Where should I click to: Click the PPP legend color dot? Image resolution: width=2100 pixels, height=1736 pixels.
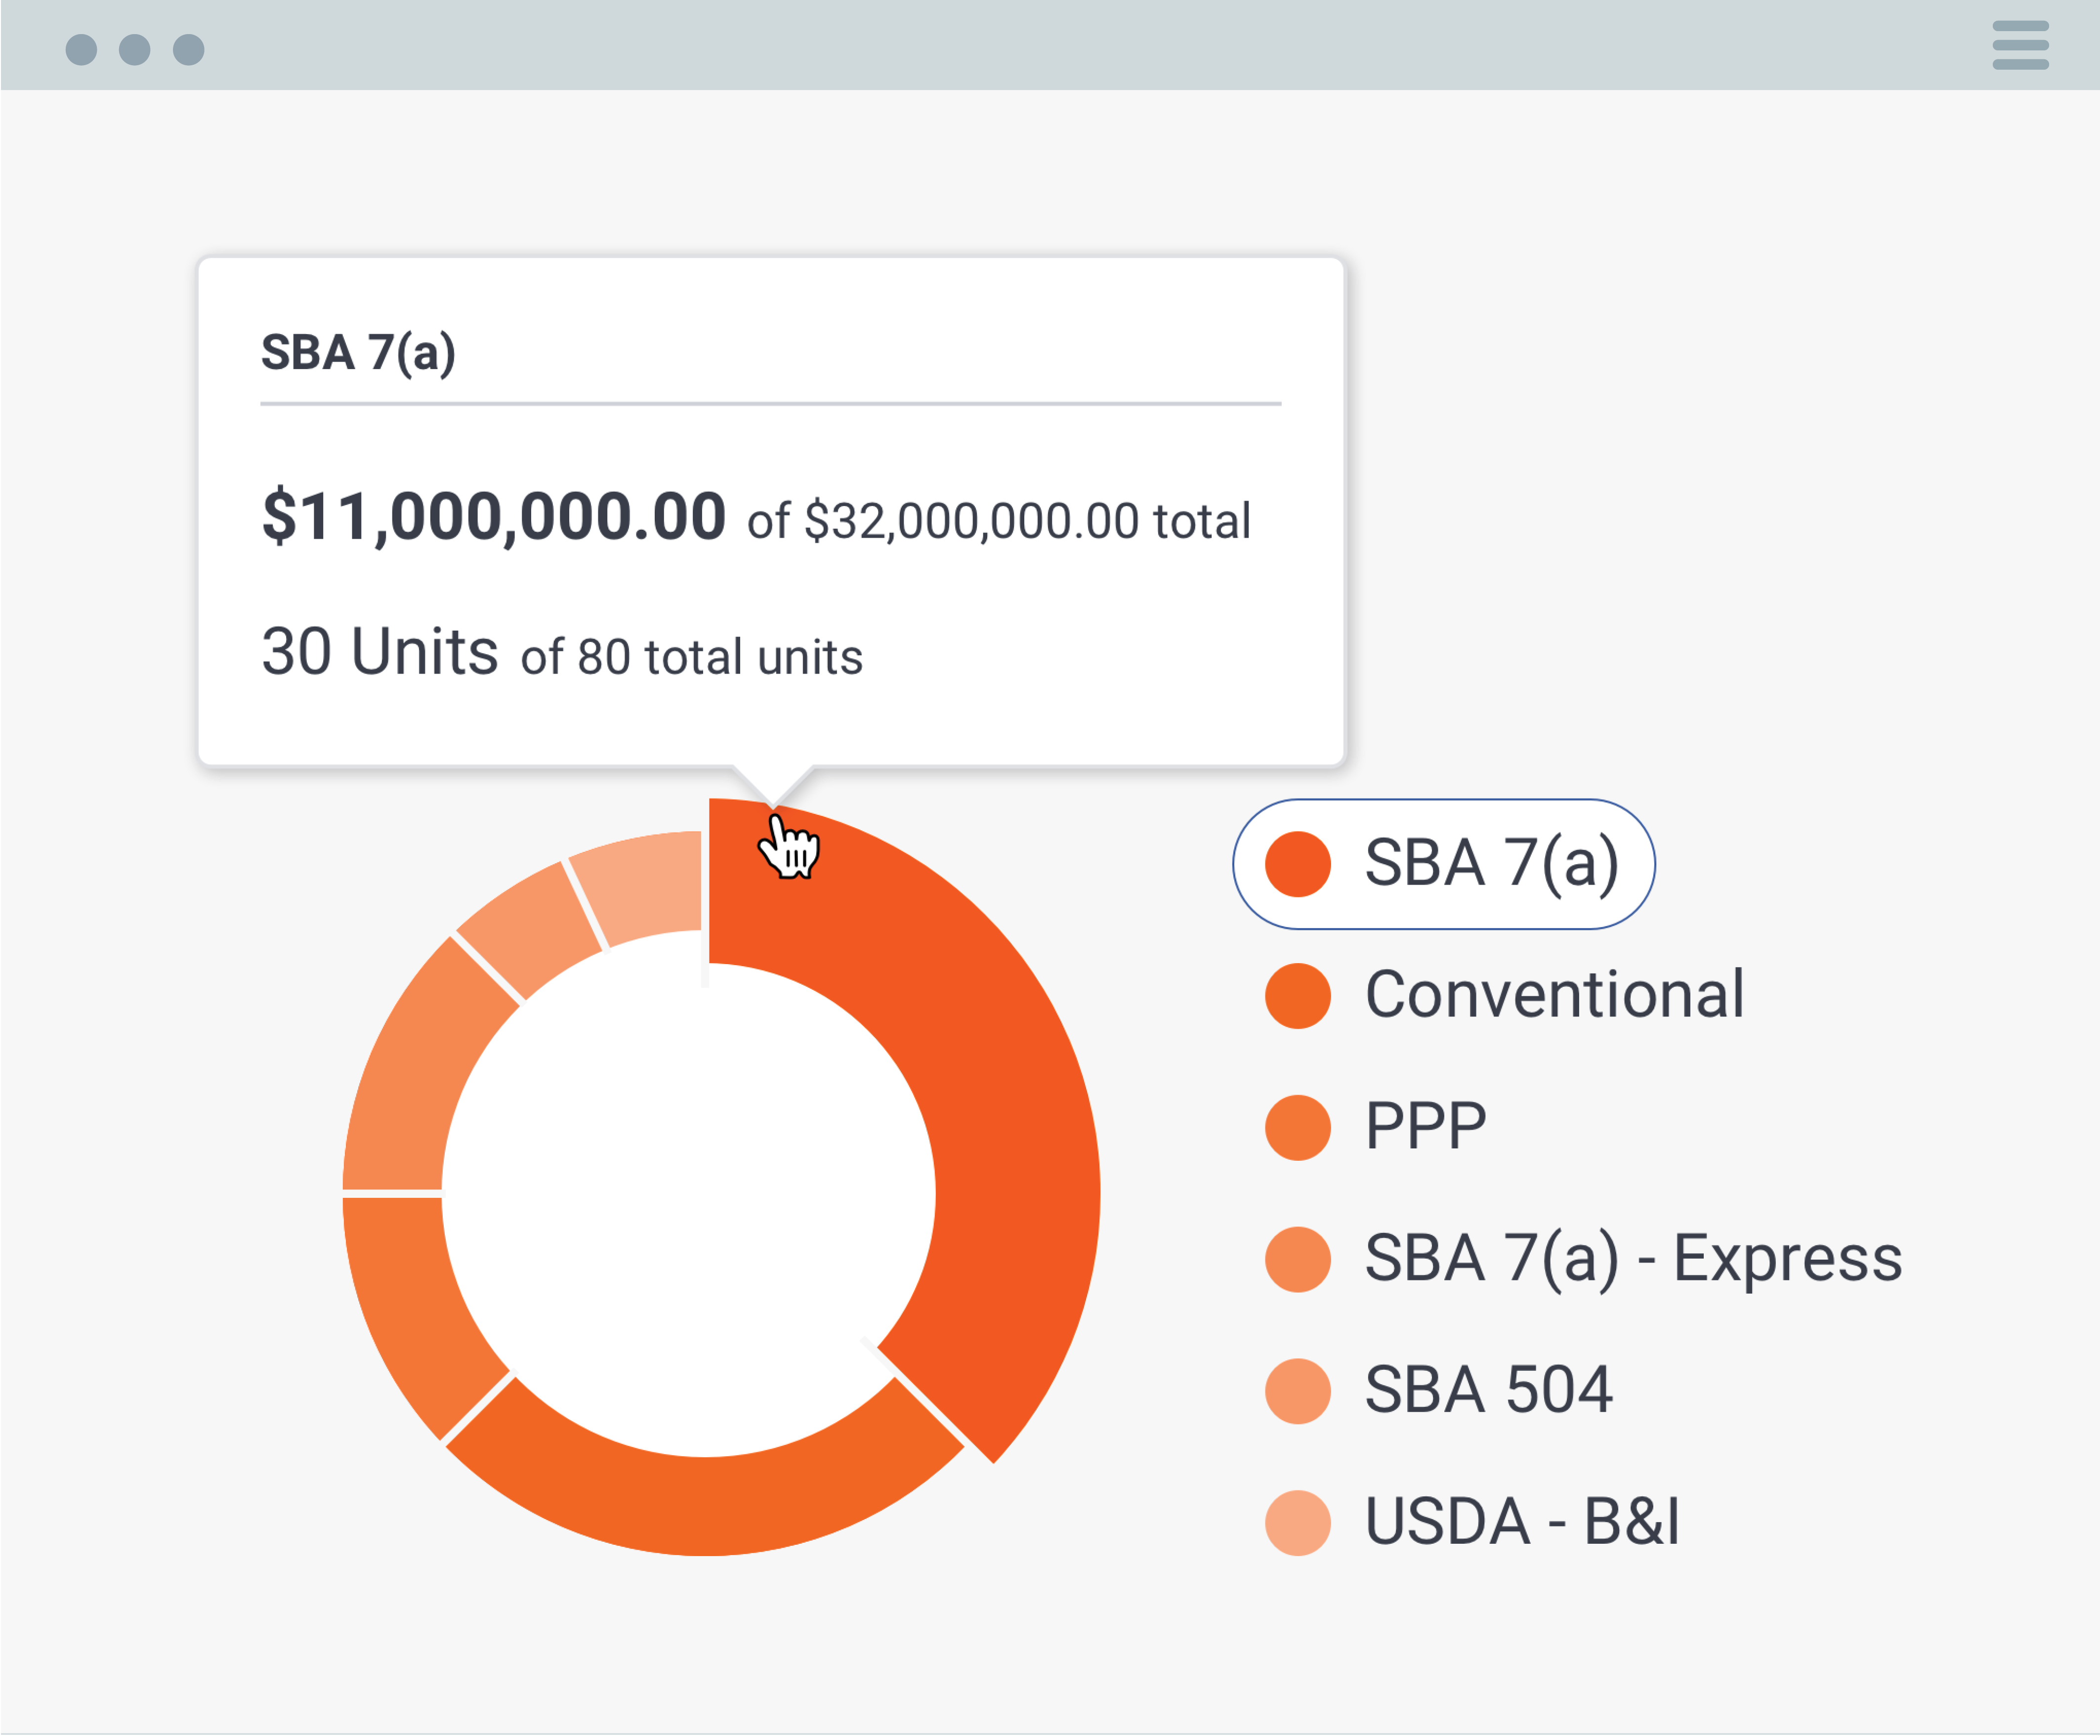1298,1128
